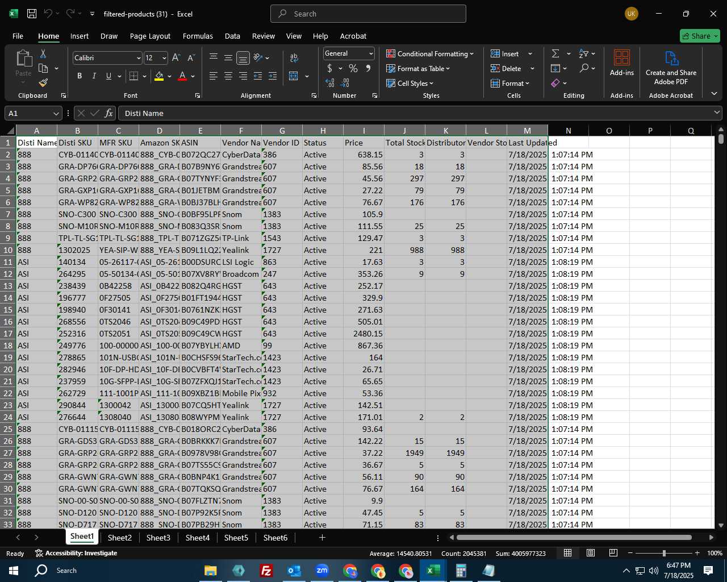Toggle Normal view in status bar
727x582 pixels.
click(x=567, y=553)
